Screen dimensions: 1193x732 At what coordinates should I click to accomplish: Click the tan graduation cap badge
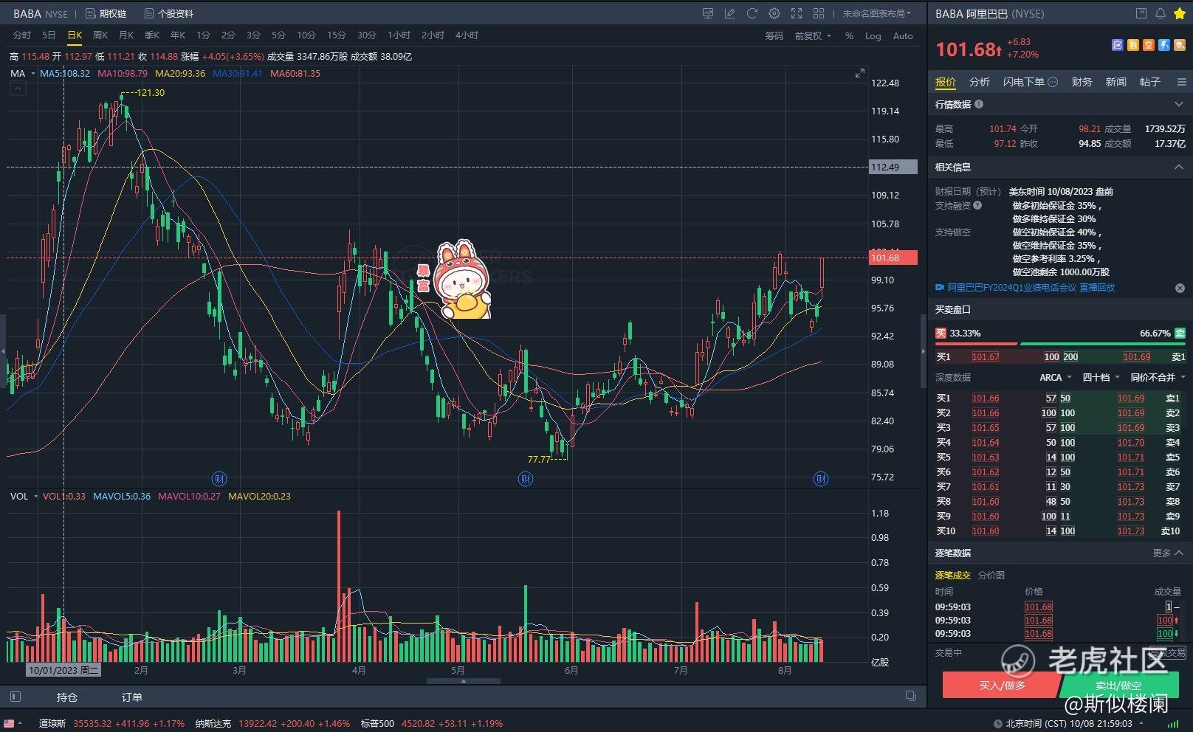(x=1180, y=45)
